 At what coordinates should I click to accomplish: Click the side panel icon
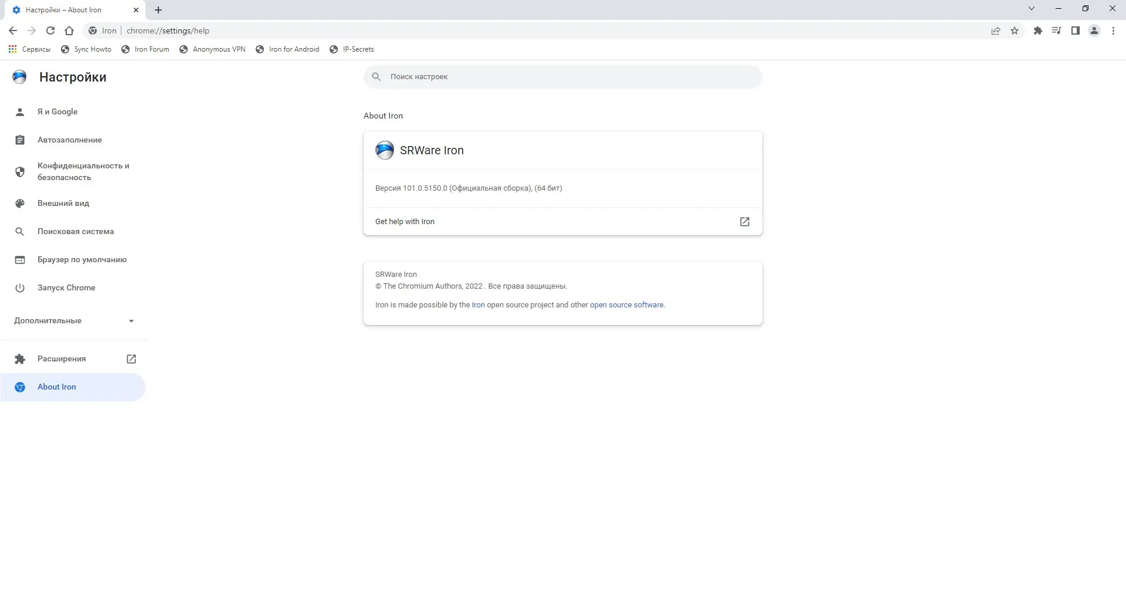pyautogui.click(x=1075, y=31)
